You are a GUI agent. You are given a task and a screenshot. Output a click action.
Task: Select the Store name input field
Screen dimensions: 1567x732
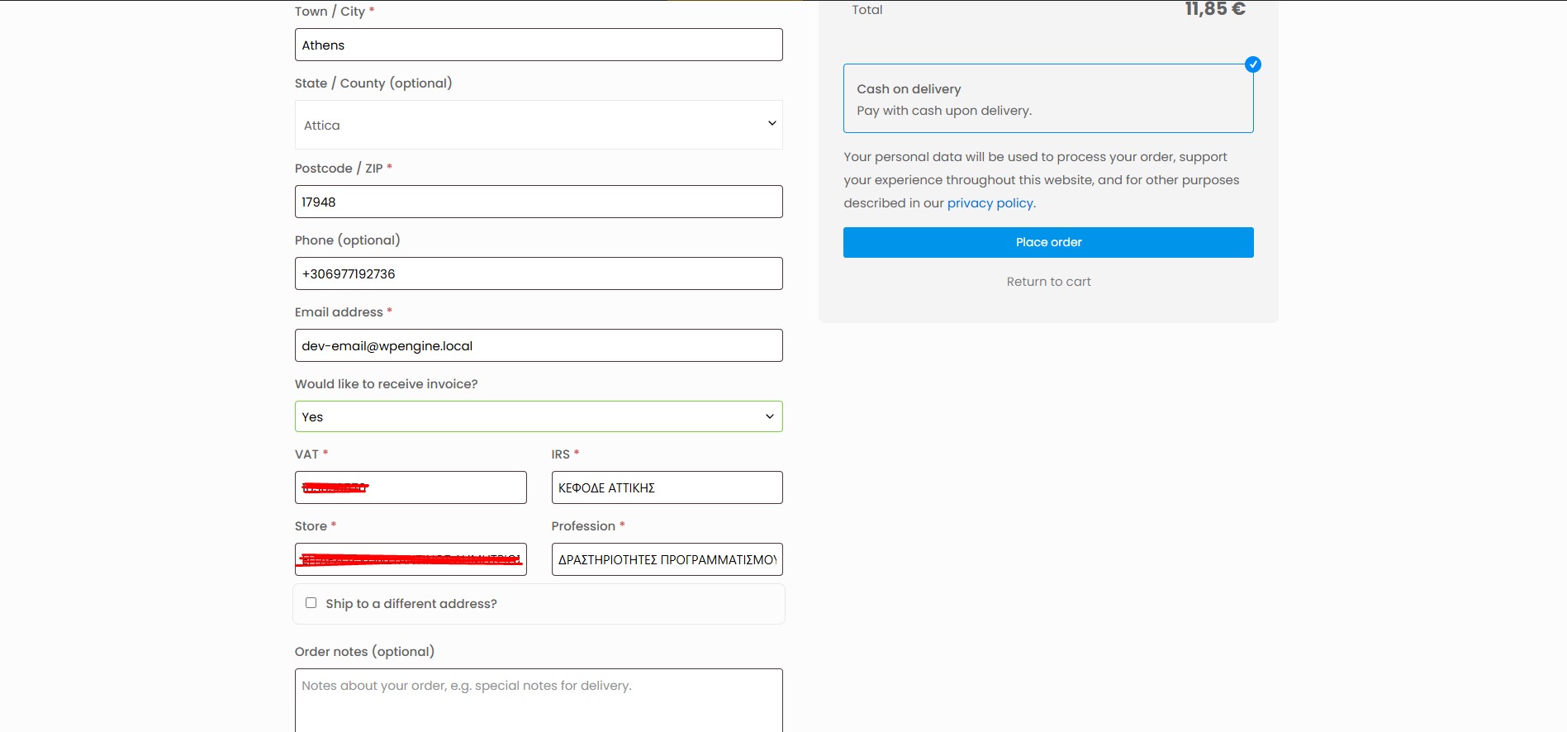click(411, 559)
